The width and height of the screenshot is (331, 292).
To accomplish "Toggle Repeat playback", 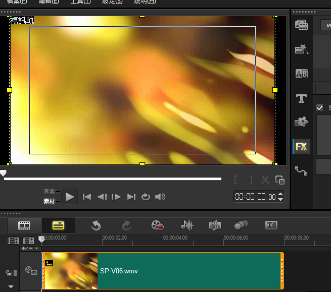I will click(146, 197).
